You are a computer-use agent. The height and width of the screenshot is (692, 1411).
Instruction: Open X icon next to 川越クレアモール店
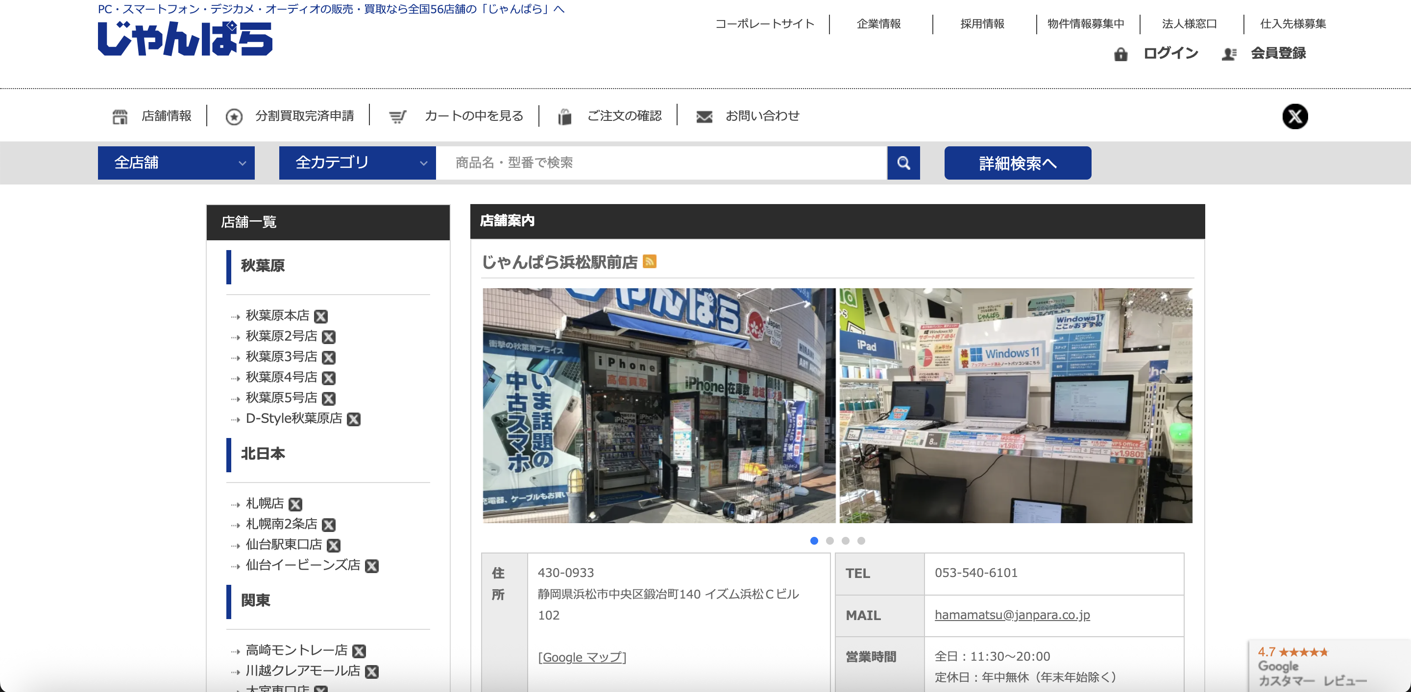pos(372,671)
